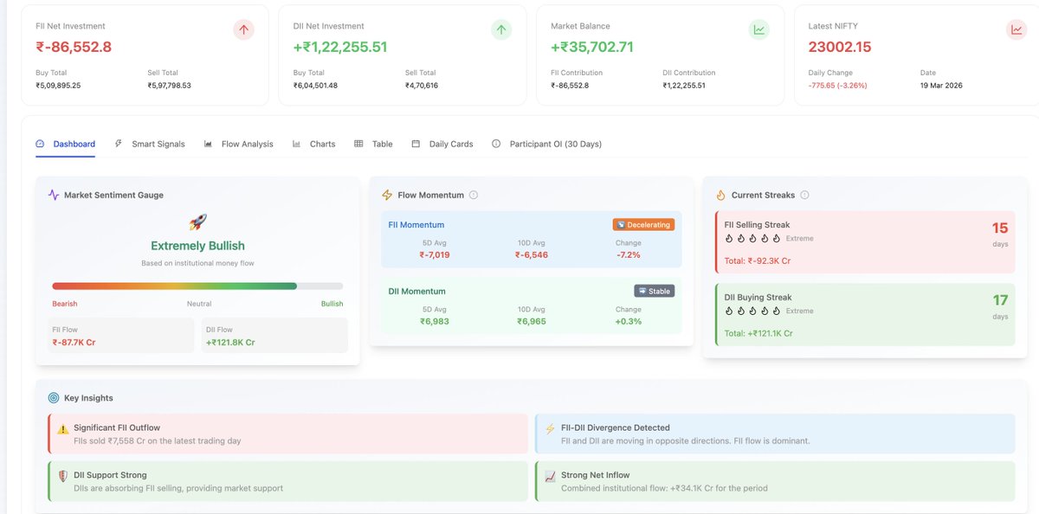The image size is (1039, 514).
Task: Click the warning triangle icon on Significant FII Outflow
Action: [62, 428]
